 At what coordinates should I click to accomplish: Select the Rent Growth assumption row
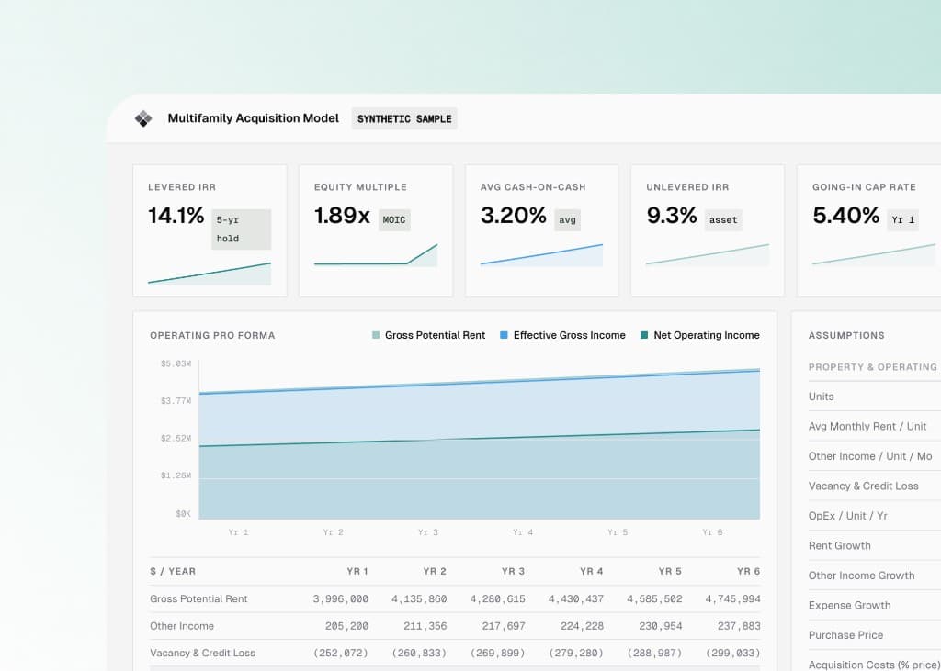875,545
